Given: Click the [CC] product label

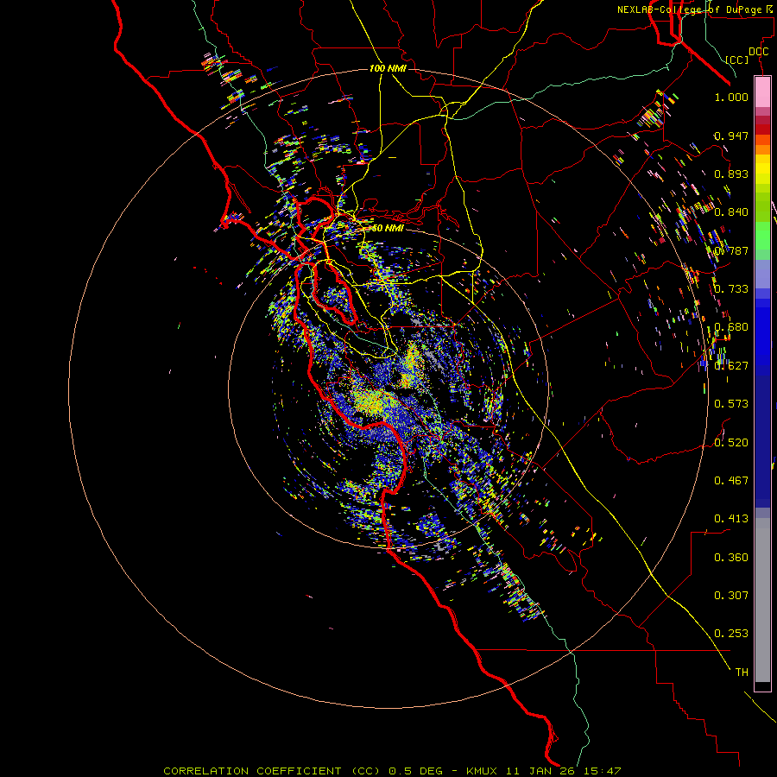Looking at the screenshot, I should 737,60.
